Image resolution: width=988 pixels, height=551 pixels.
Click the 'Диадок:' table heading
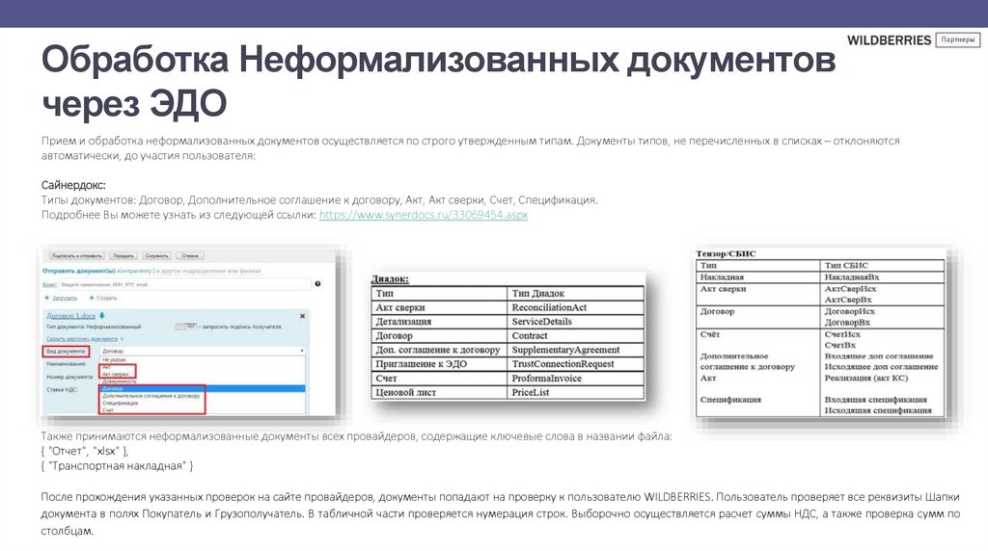point(390,278)
